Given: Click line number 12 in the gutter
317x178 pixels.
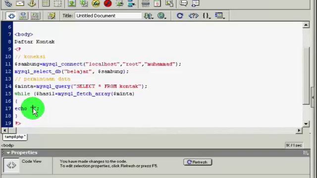Looking at the screenshot, I should (x=8, y=71).
